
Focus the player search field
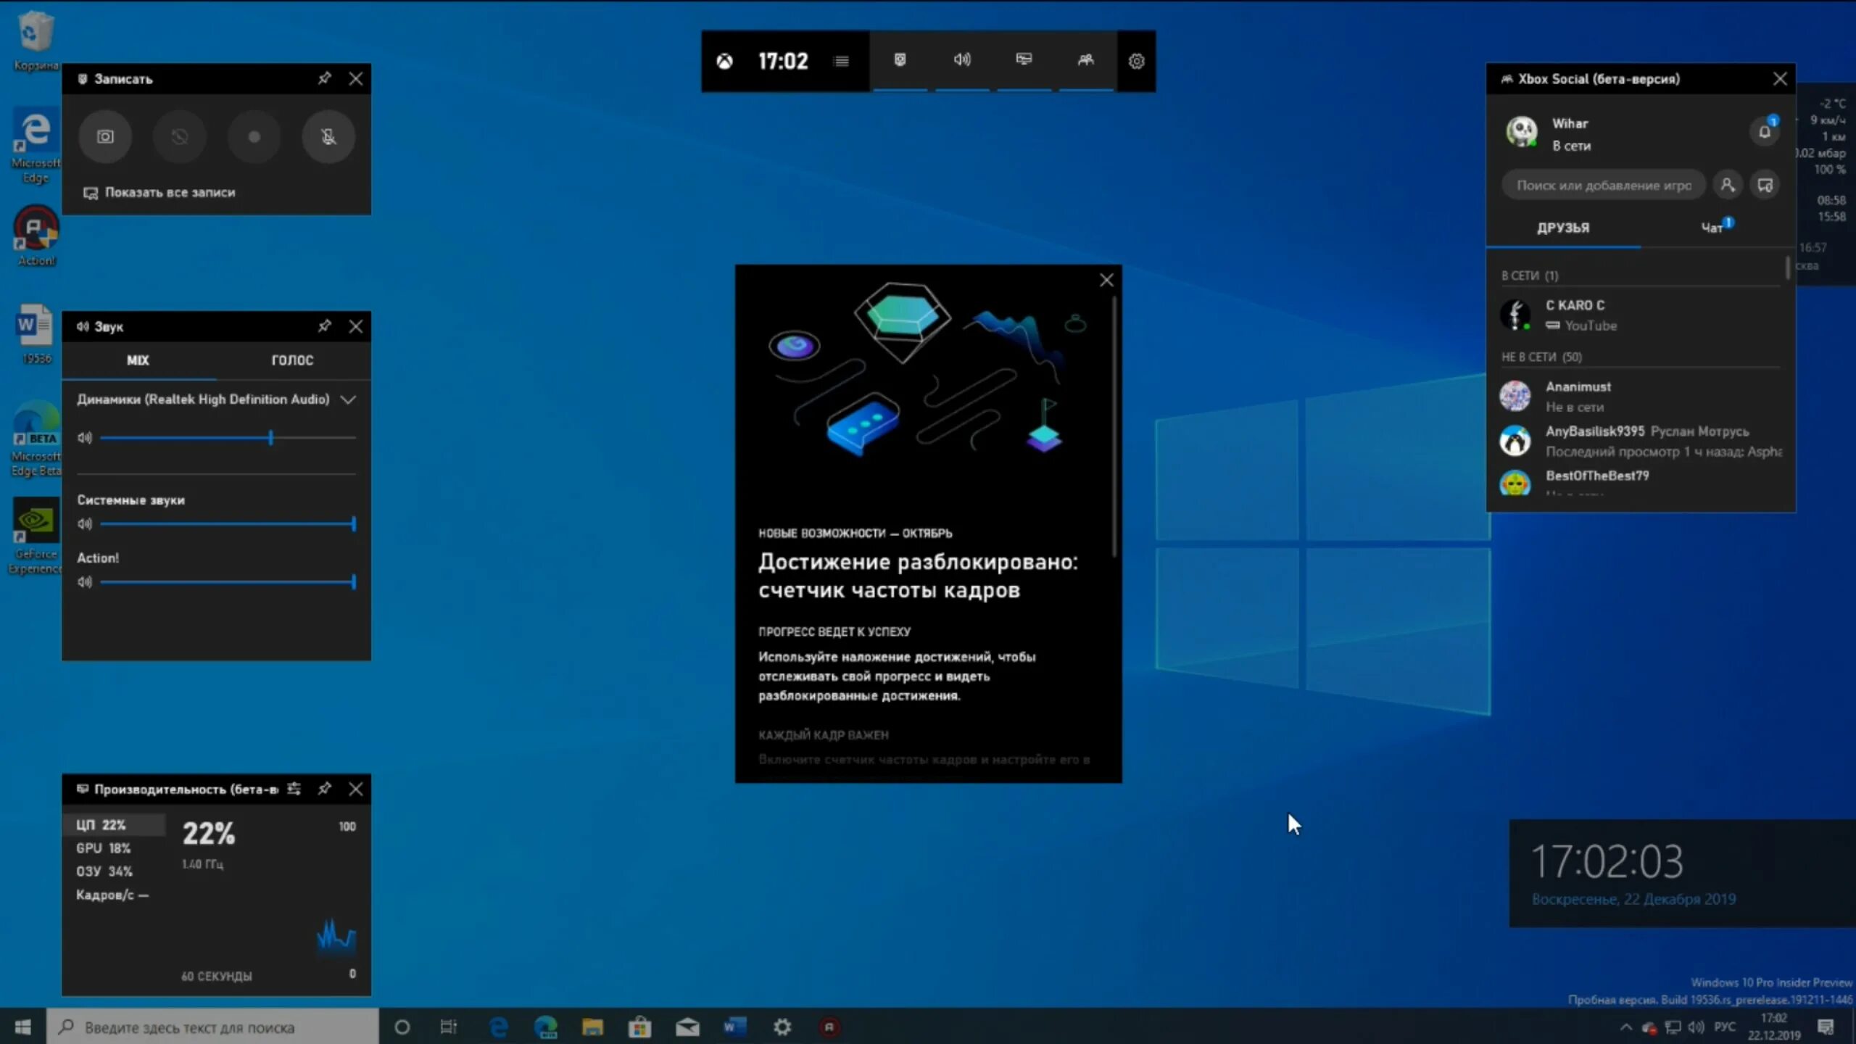pos(1604,185)
